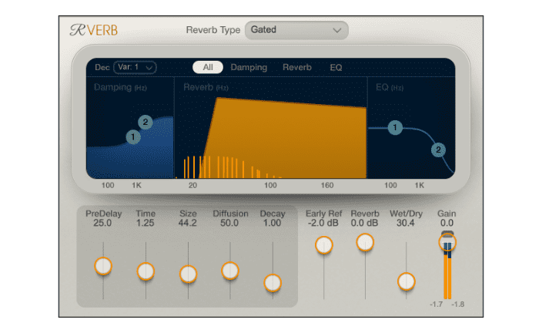Click the 160 time axis label
Image resolution: width=542 pixels, height=333 pixels.
tap(327, 185)
